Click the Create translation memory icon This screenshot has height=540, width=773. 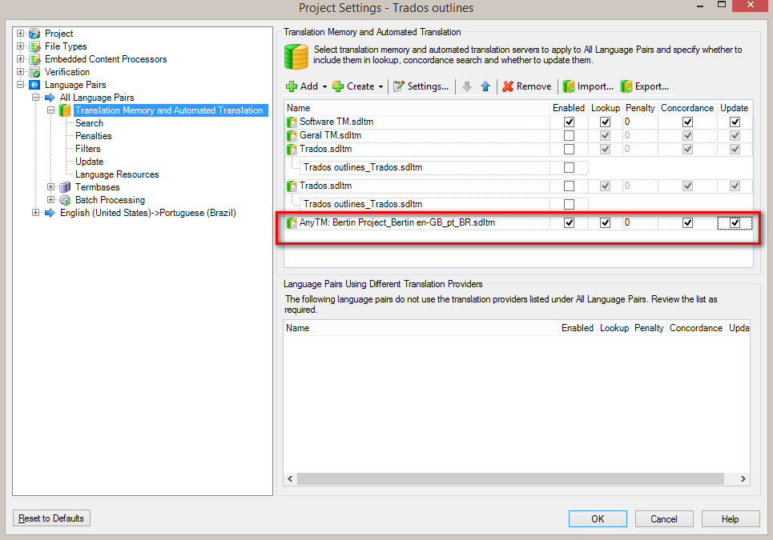(338, 86)
